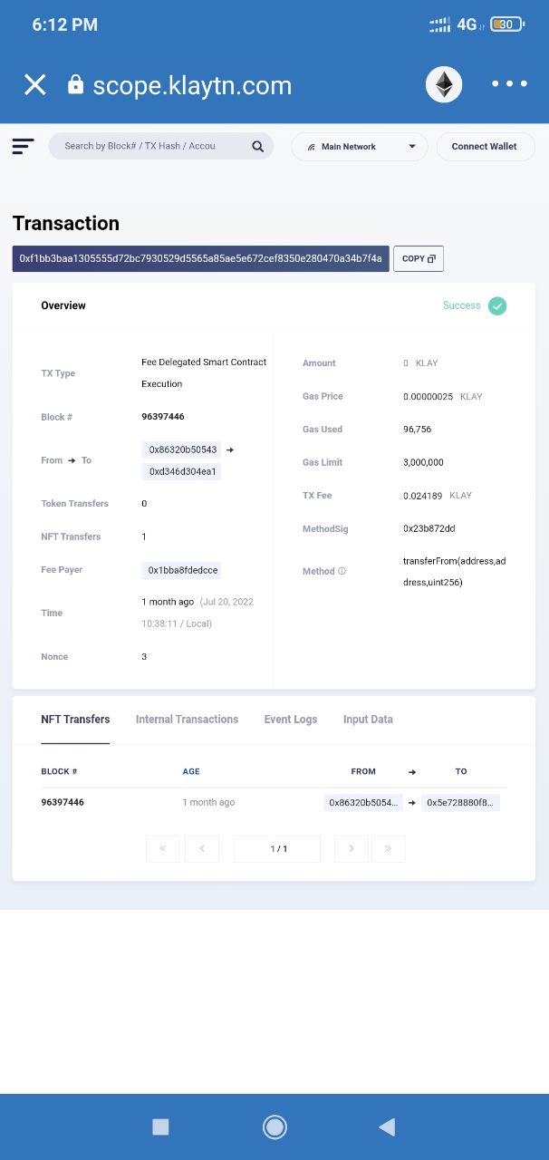Open the Event Logs tab
549x1160 pixels.
pyautogui.click(x=291, y=720)
